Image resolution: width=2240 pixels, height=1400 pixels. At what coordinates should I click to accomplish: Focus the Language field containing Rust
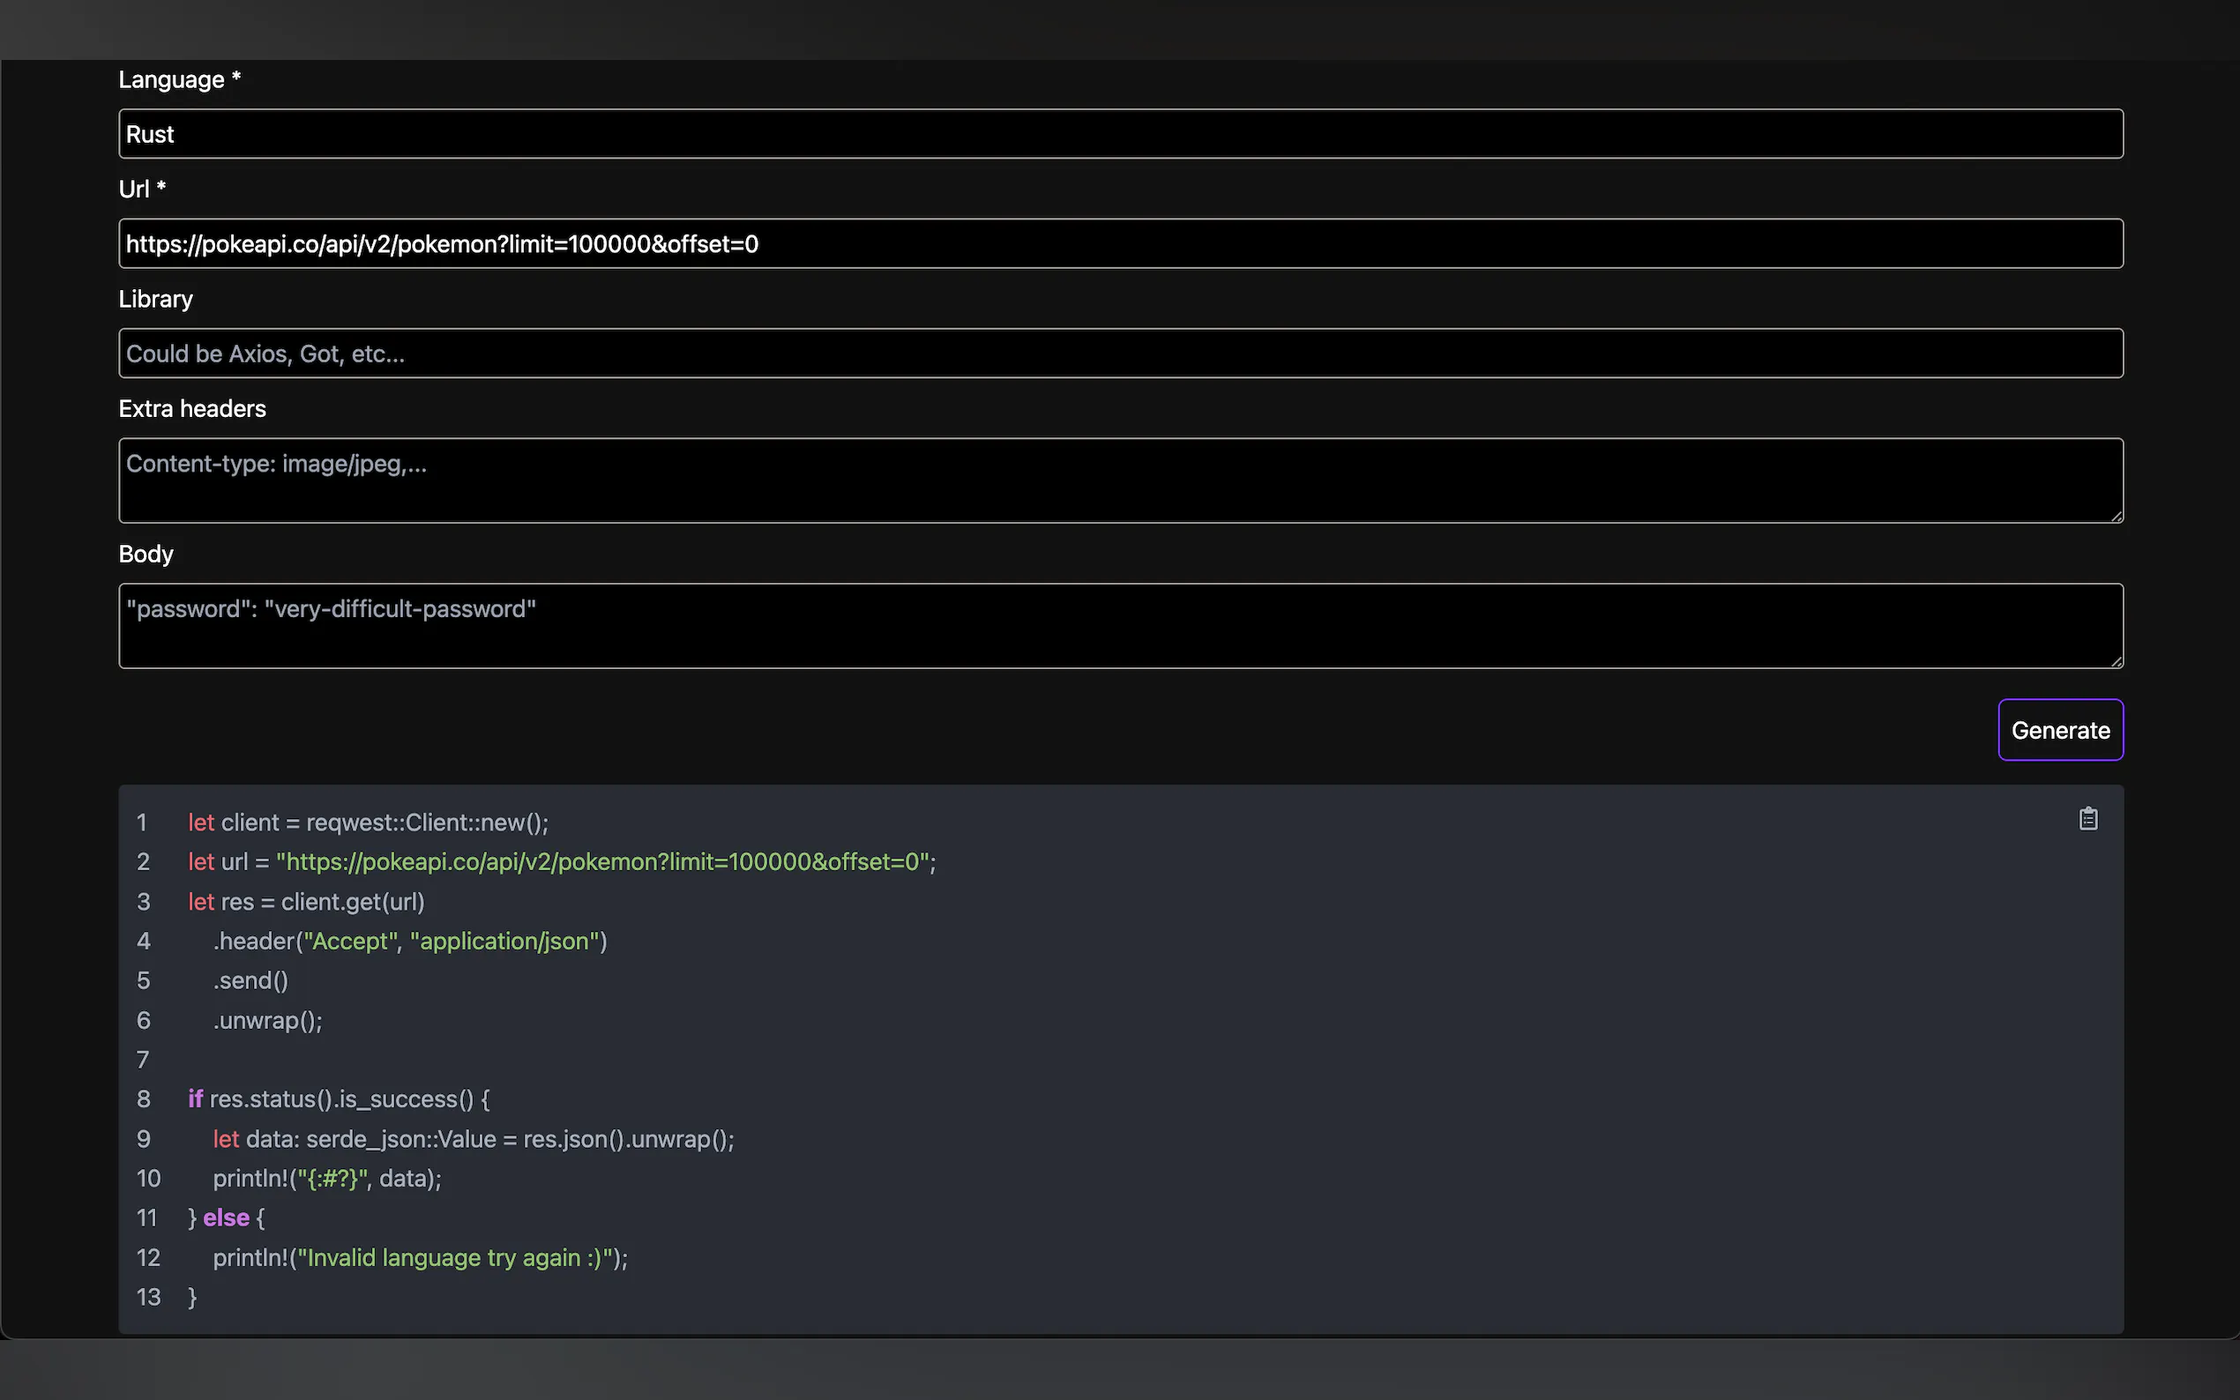click(1119, 134)
